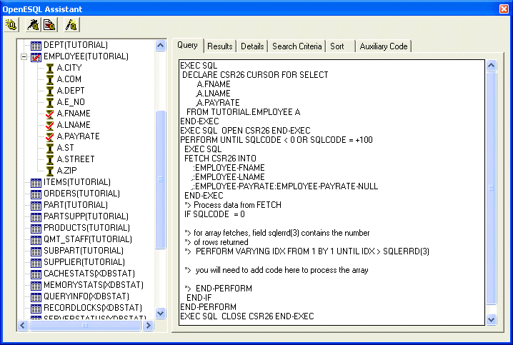Select the checked EMPLOYEE(TUTORIAL) table icon
The image size is (513, 345).
(36, 56)
